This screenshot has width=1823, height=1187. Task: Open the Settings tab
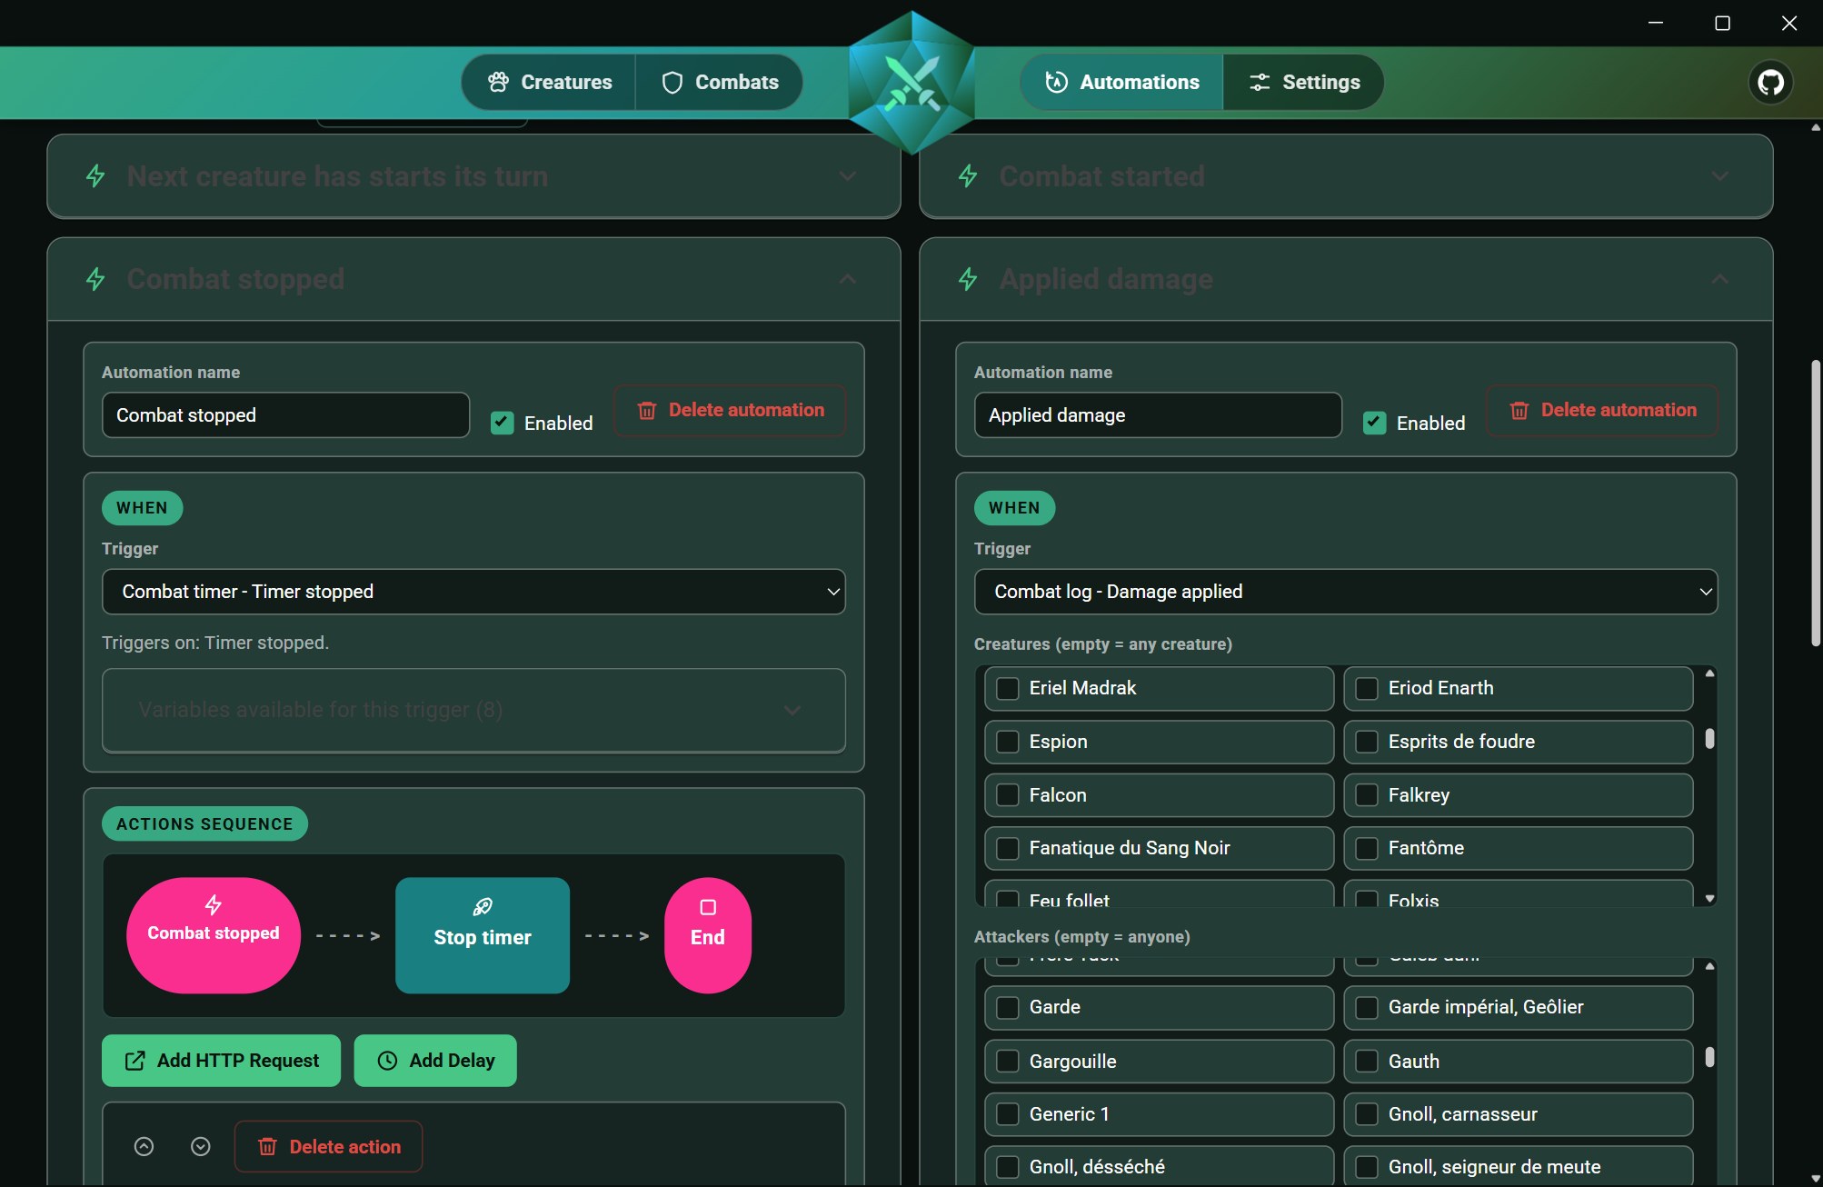[1303, 83]
